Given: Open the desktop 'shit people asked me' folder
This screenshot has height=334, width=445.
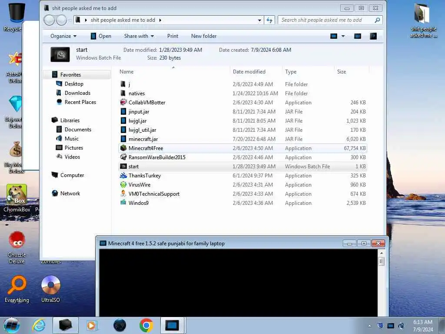Looking at the screenshot, I should pos(423,21).
